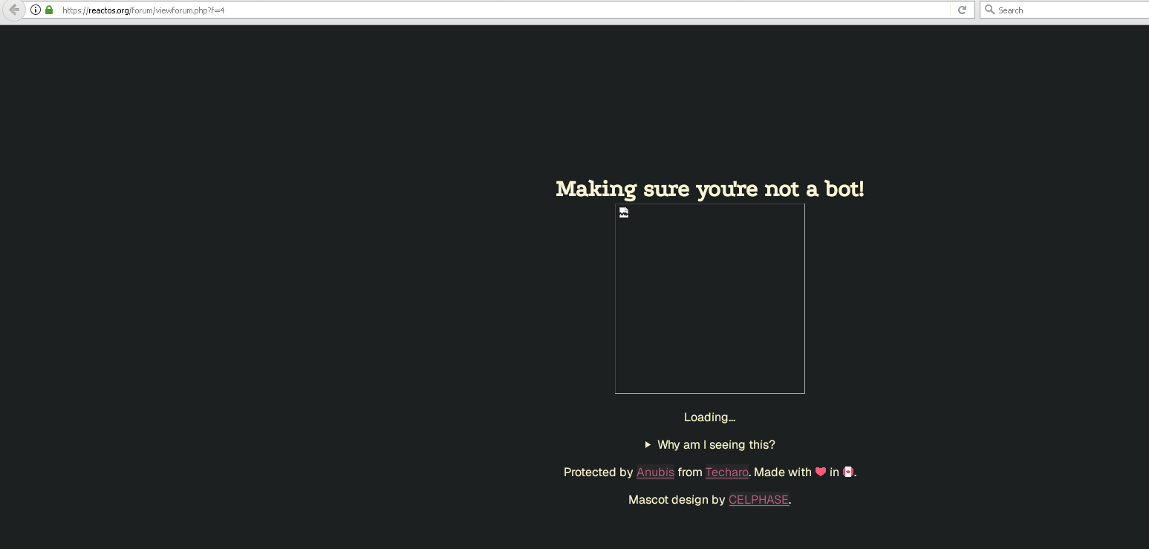This screenshot has width=1149, height=549.
Task: Open the Anubis link
Action: pyautogui.click(x=655, y=472)
